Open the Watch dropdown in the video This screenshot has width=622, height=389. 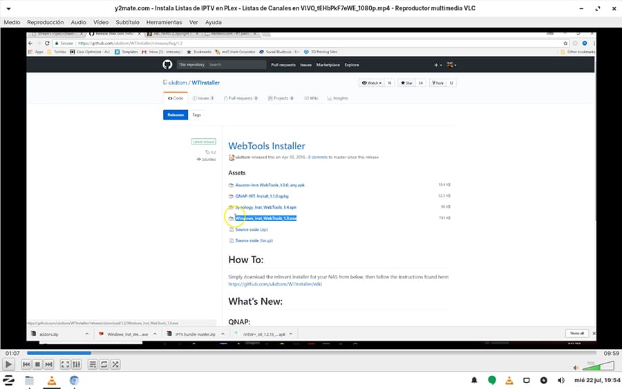pos(371,83)
